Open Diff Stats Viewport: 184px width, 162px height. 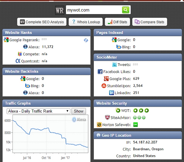tap(117, 22)
